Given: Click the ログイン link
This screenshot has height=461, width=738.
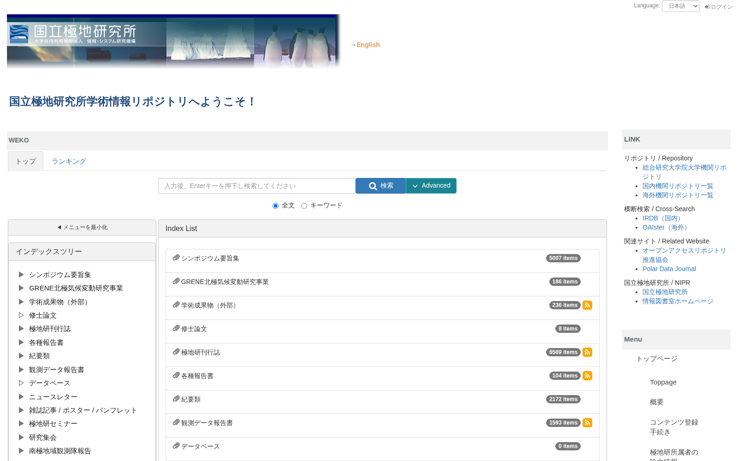Looking at the screenshot, I should click(722, 7).
